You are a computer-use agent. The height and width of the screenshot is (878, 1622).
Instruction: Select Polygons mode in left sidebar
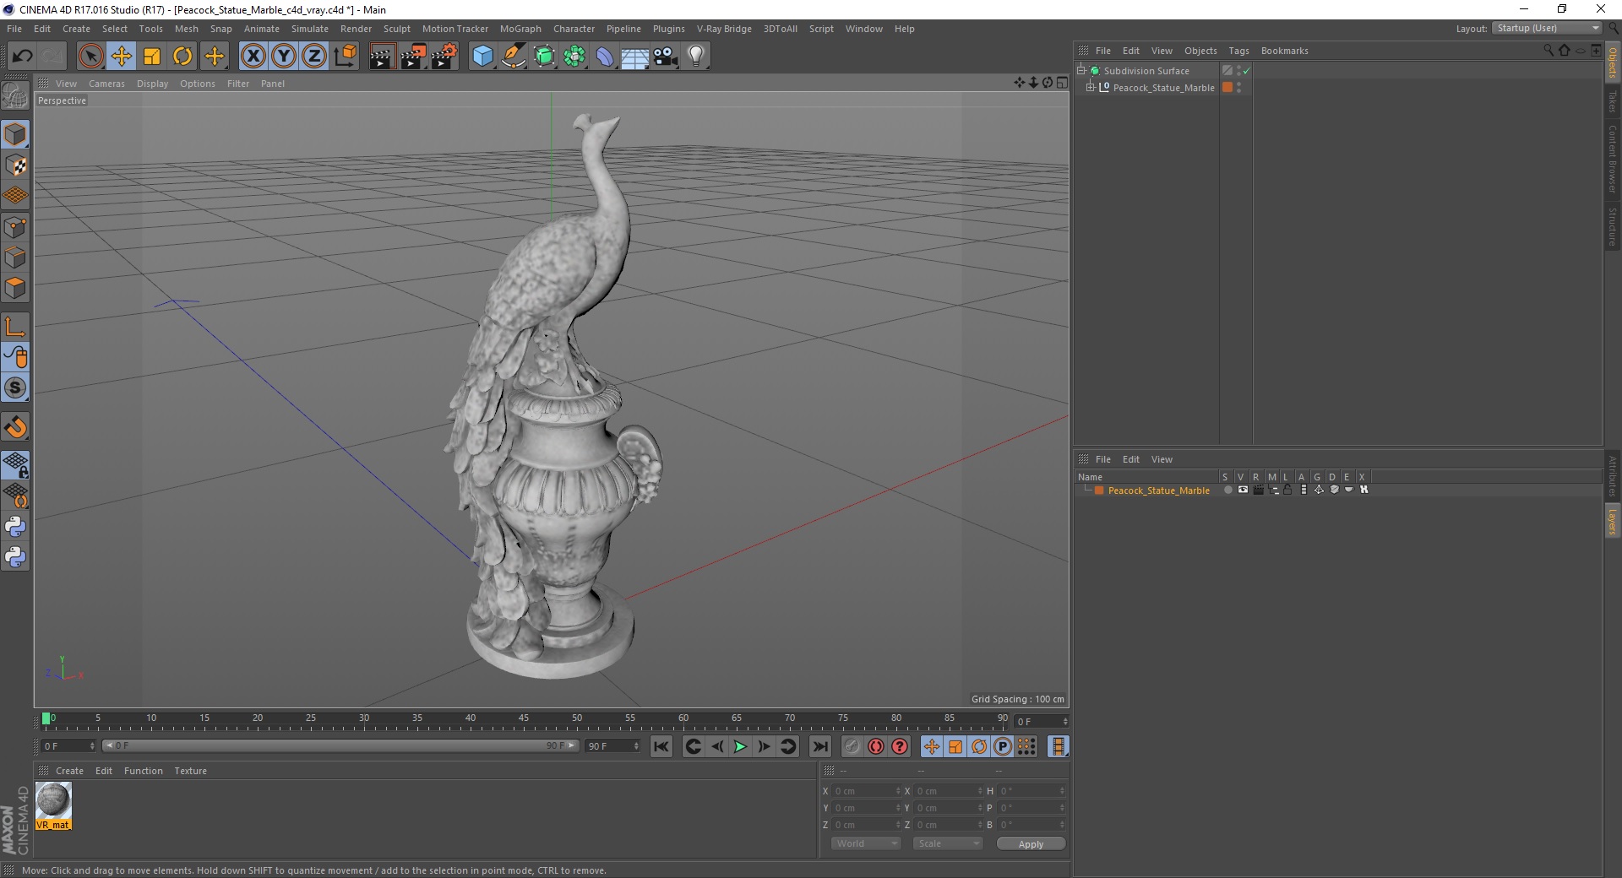15,288
